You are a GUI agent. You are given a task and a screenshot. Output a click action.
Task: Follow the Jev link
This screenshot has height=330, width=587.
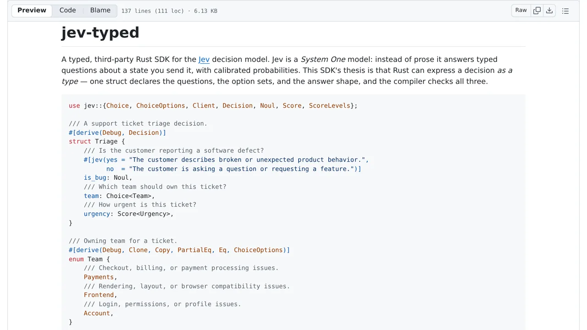[204, 60]
